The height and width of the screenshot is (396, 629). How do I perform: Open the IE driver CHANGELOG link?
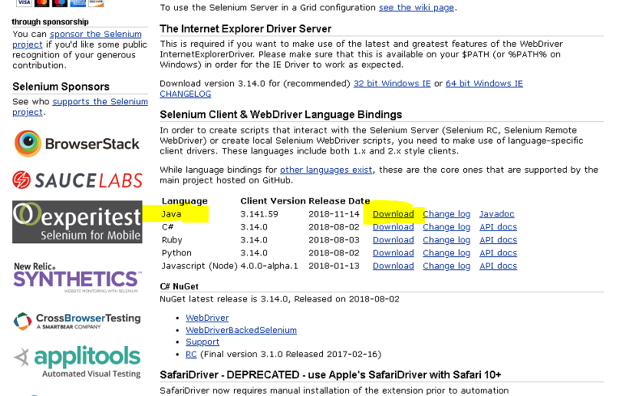coord(186,94)
